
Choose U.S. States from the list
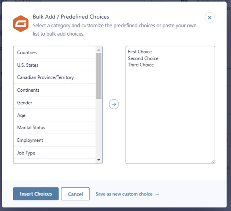coord(28,65)
